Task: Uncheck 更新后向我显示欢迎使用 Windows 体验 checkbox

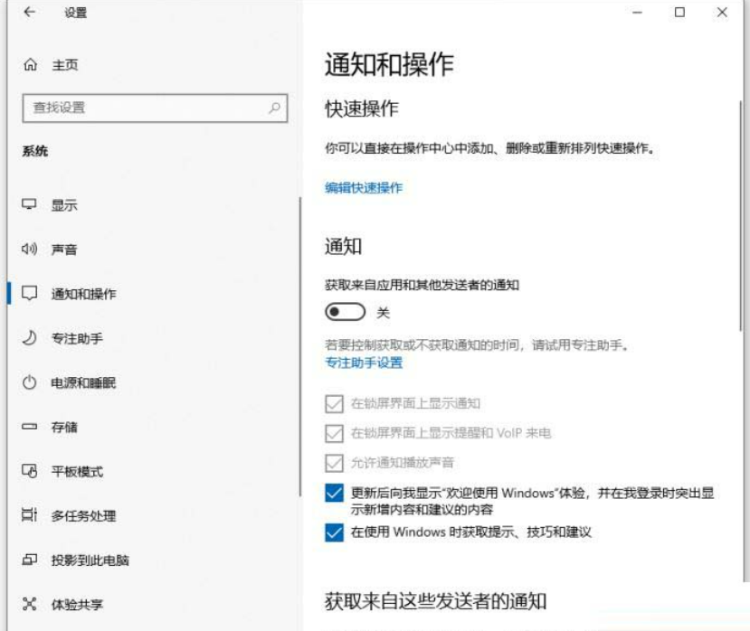Action: coord(334,493)
